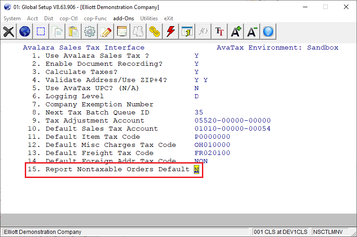Click the black X cancel toolbar icon
This screenshot has width=357, height=237.
[9, 31]
